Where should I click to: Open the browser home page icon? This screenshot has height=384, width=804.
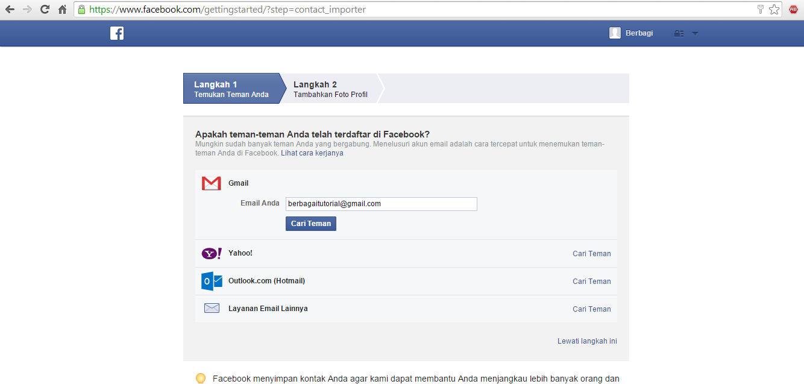[x=62, y=9]
